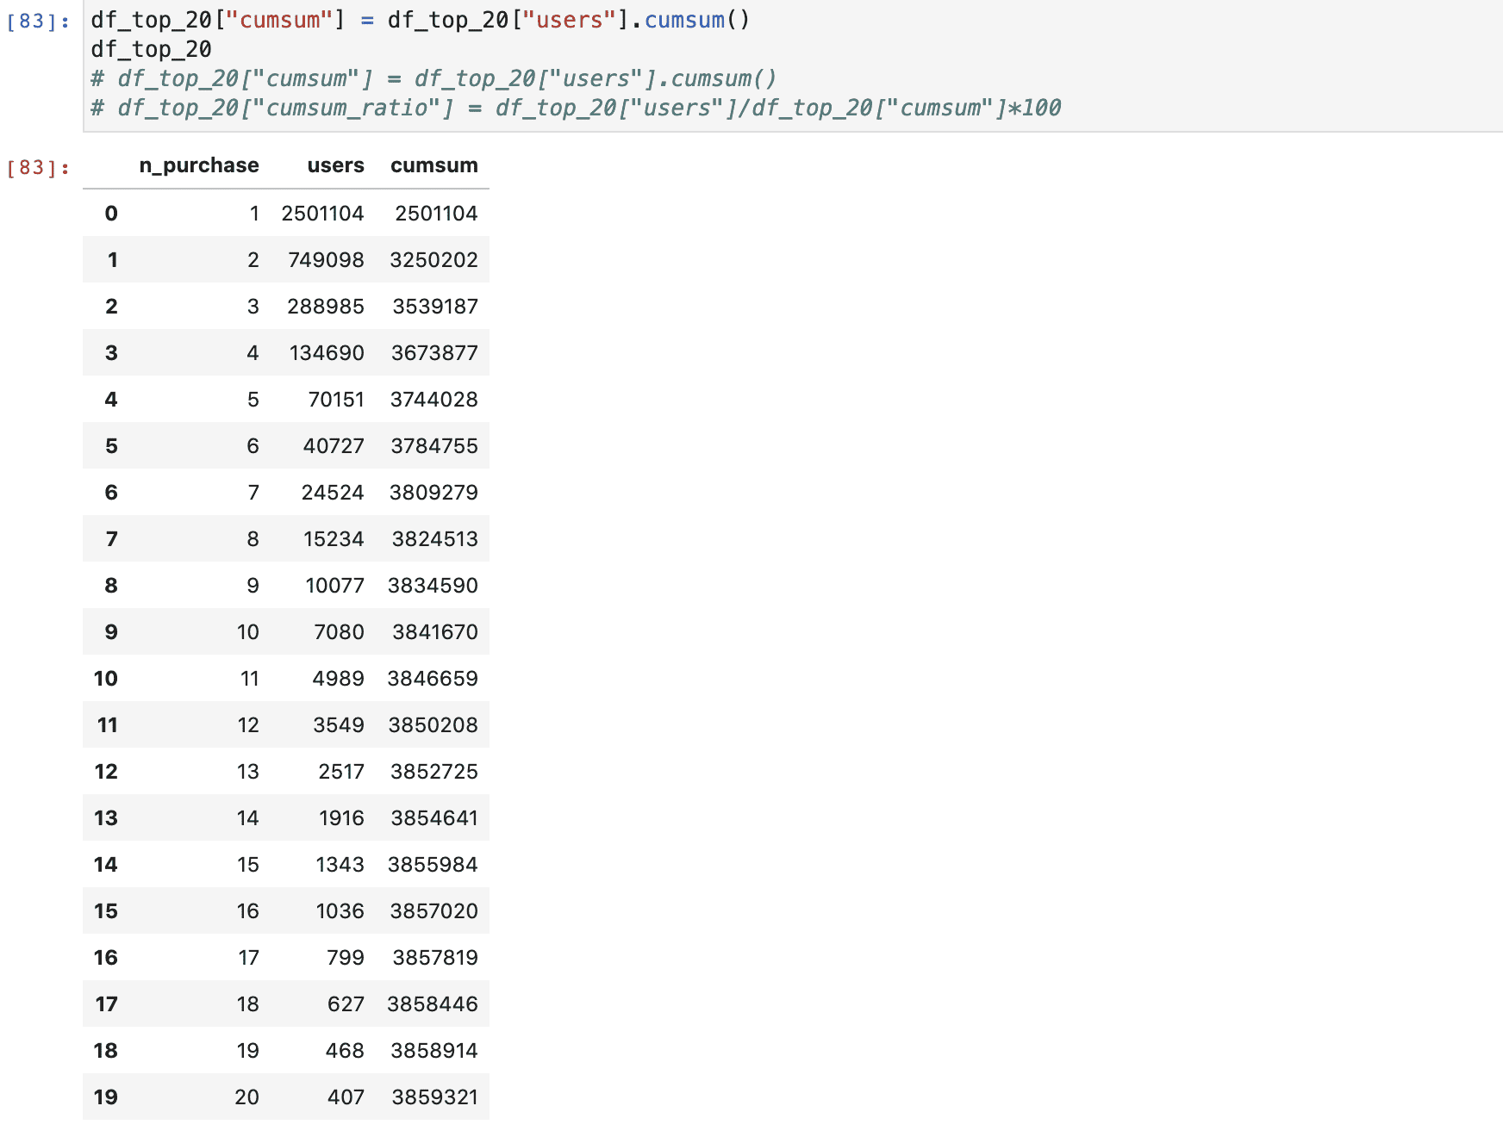Click cumsum value 3857819
The image size is (1503, 1137).
point(436,958)
